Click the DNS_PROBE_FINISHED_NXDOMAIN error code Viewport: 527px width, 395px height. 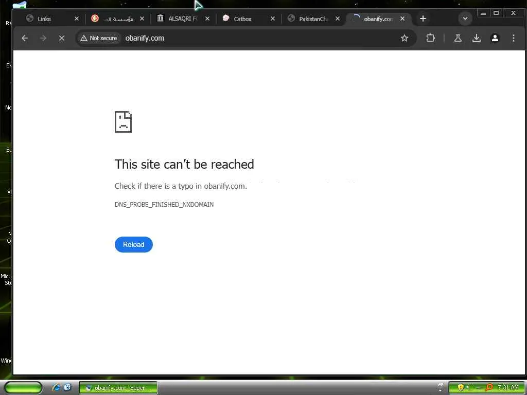(x=164, y=205)
